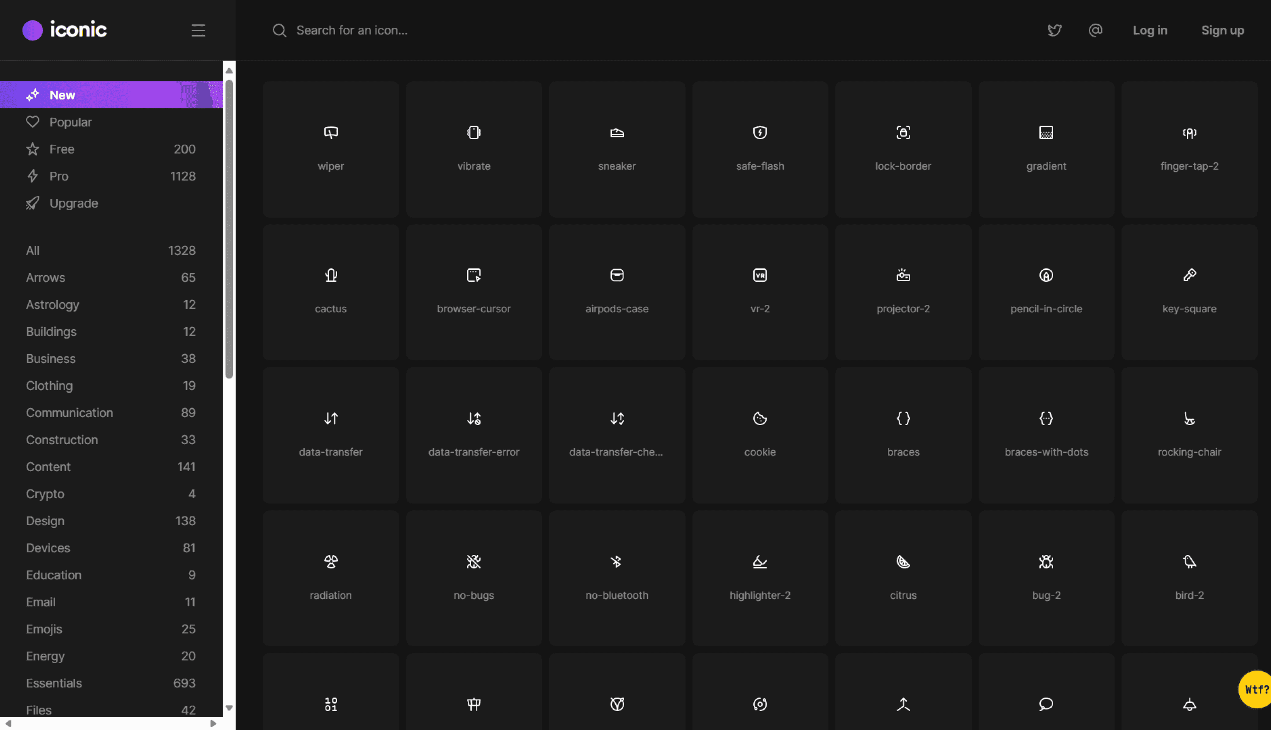1271x730 pixels.
Task: Switch to Popular icons
Action: point(111,122)
